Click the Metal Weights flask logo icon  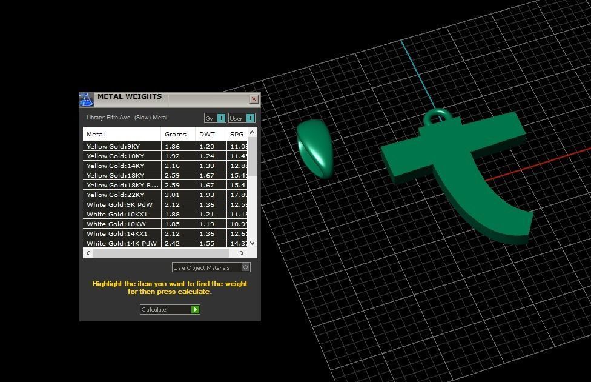[x=87, y=99]
